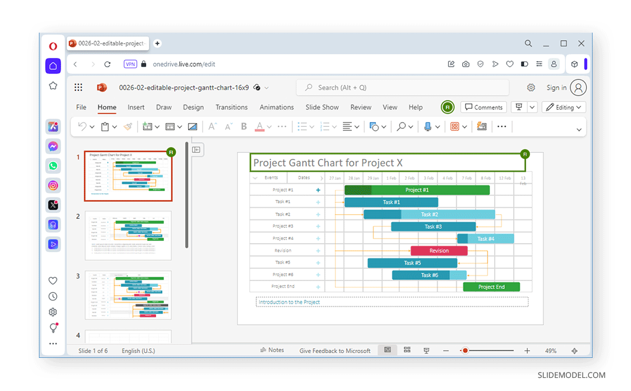Open WhatsApp in Opera sidebar

[53, 166]
